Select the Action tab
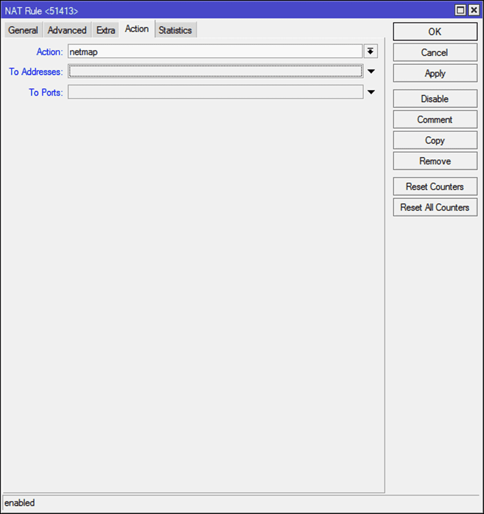 137,29
